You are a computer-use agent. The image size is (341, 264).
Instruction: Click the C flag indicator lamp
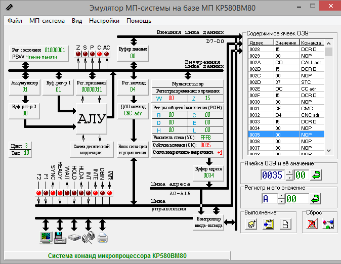[x=99, y=54]
